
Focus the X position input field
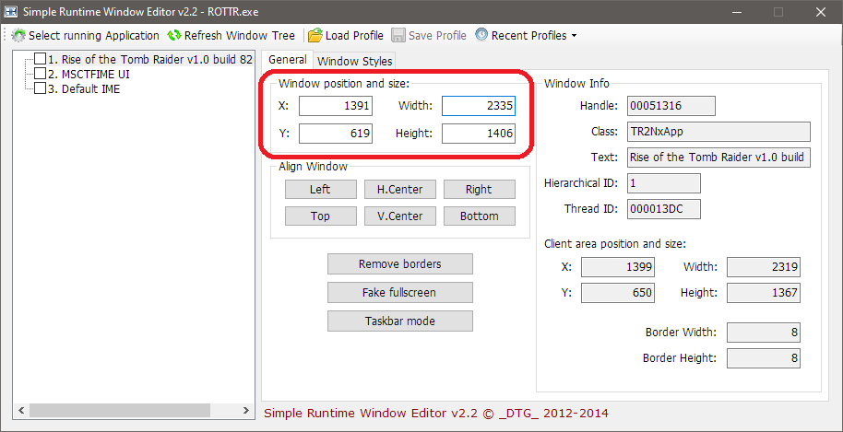click(335, 106)
